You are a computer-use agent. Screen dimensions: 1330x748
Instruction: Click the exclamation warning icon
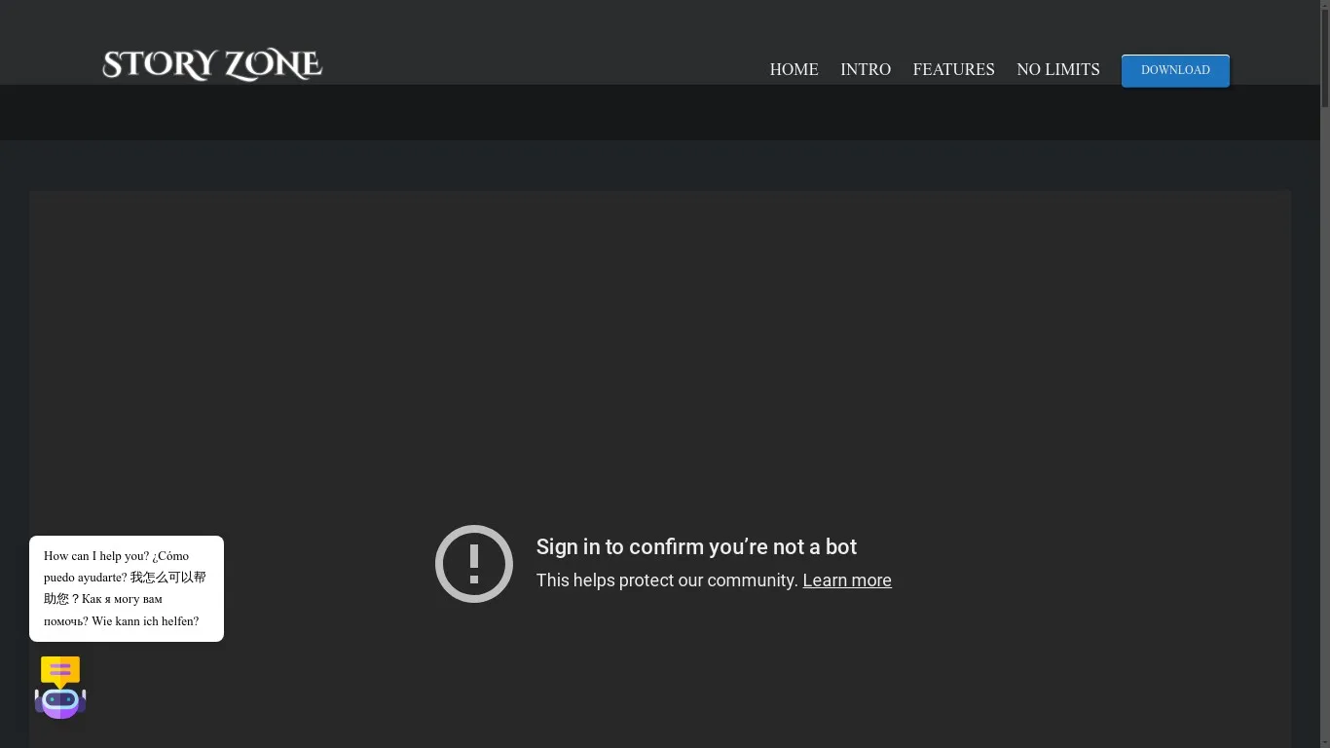[x=474, y=564]
